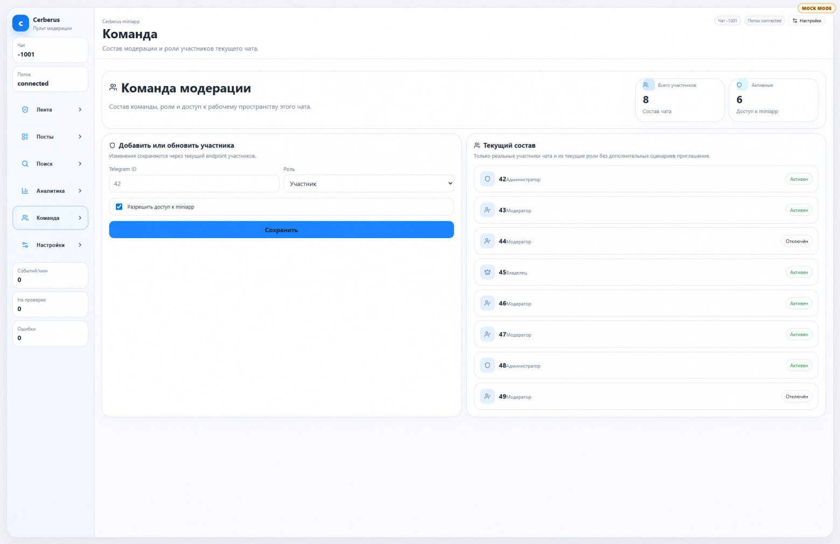Click the Посты list icon in sidebar
The width and height of the screenshot is (840, 544).
(x=25, y=137)
